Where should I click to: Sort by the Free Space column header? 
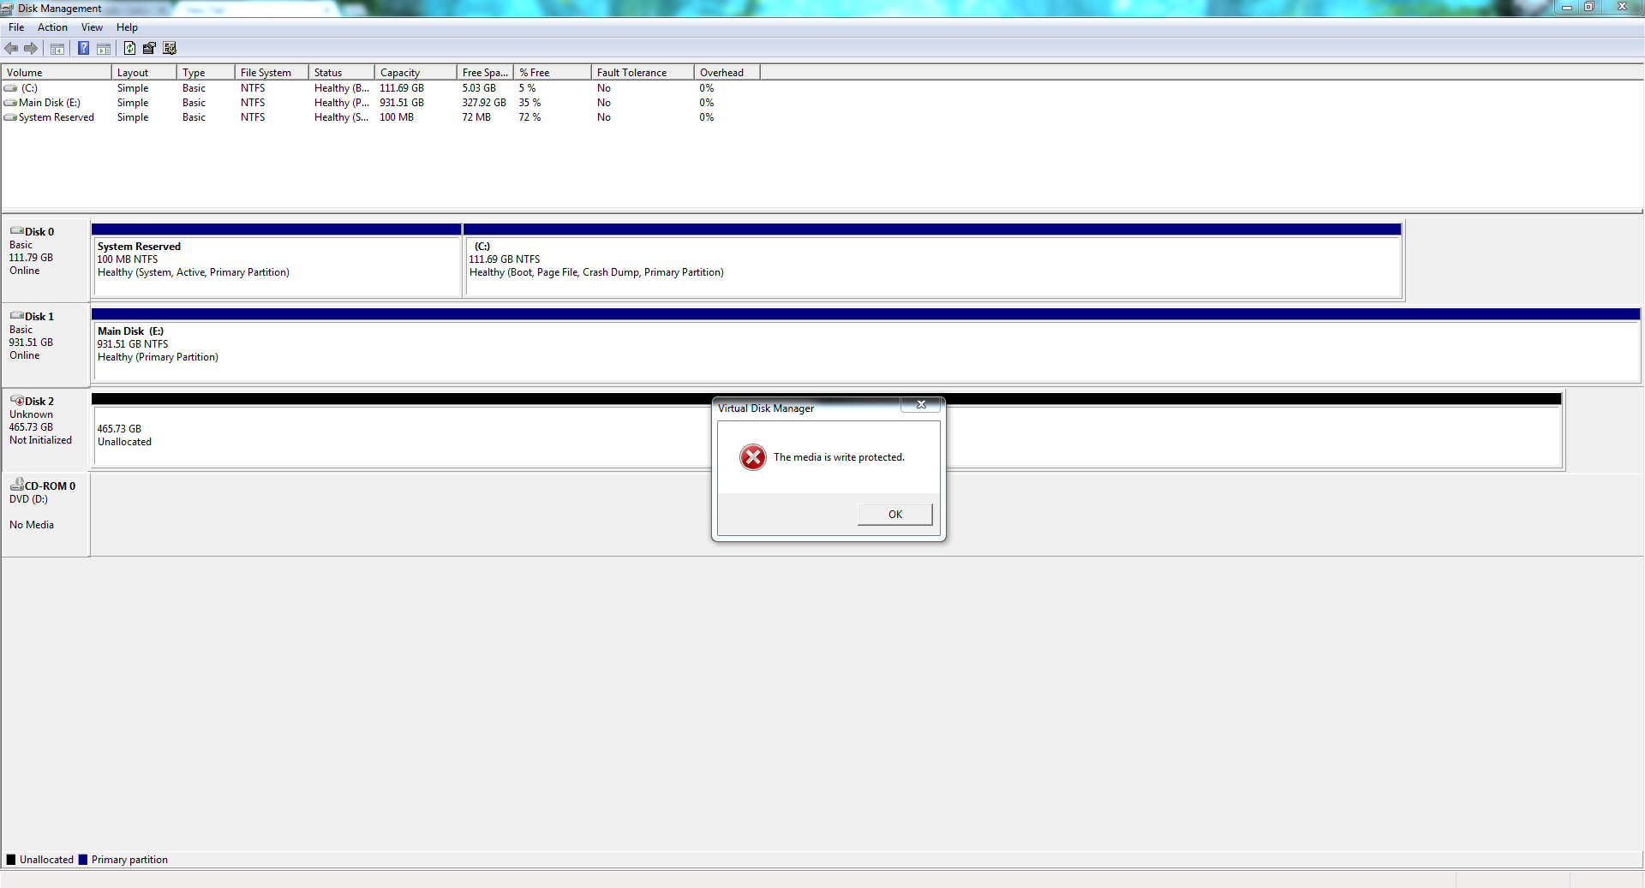pos(485,73)
